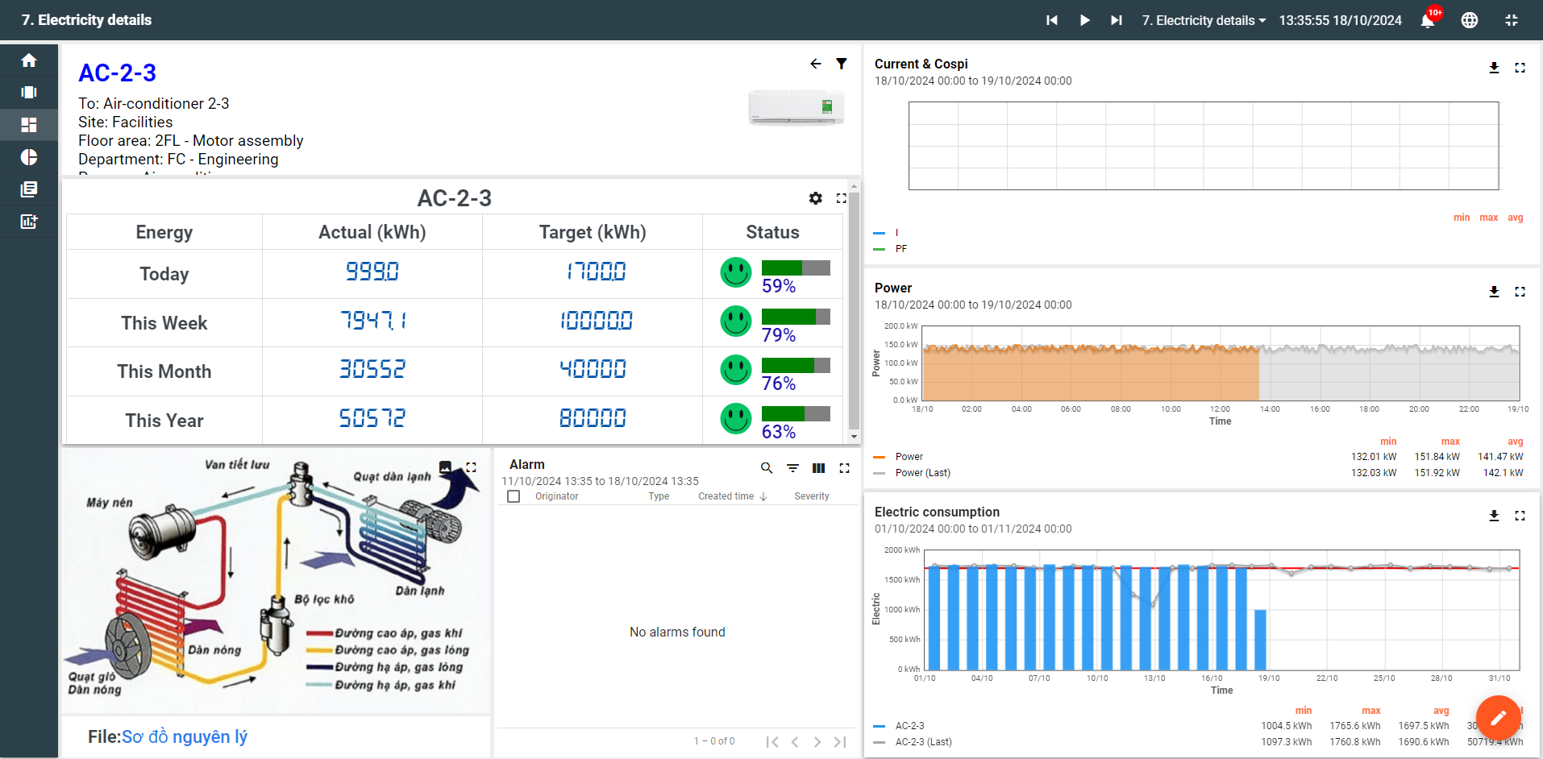Click the This Month progress bar 76%
Image resolution: width=1543 pixels, height=759 pixels.
(796, 366)
